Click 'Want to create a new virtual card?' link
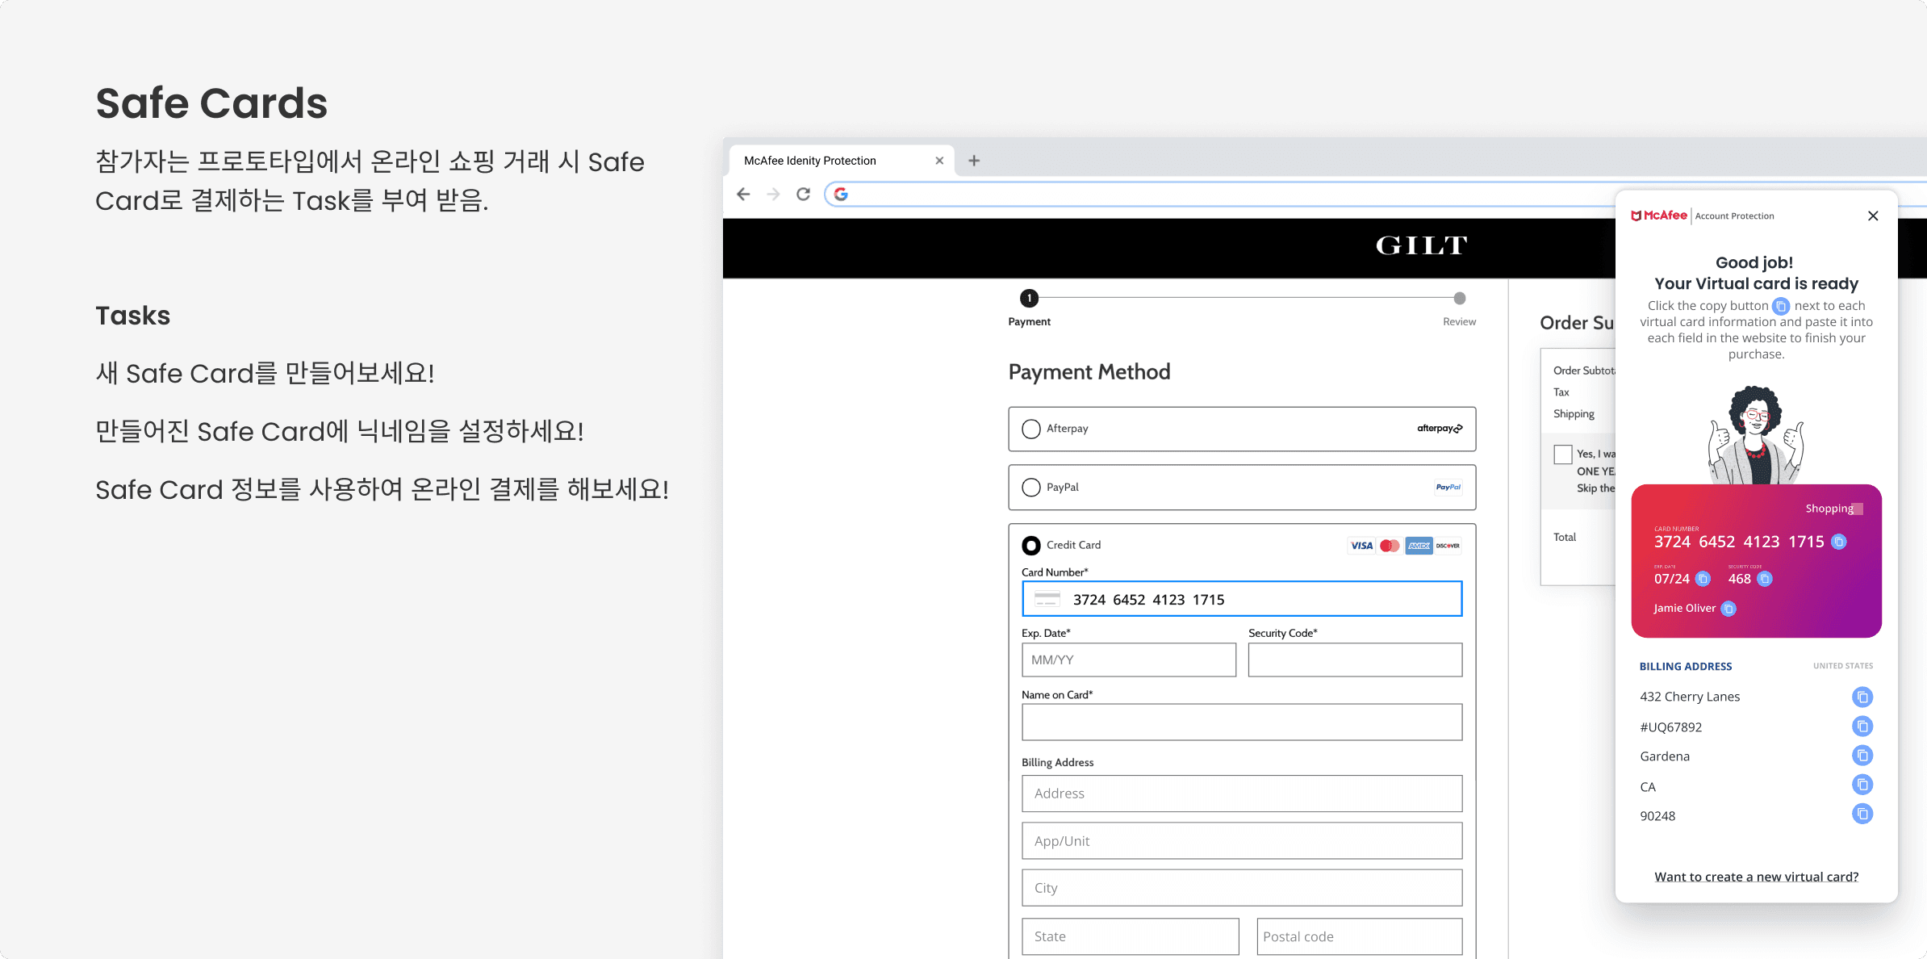1927x959 pixels. pos(1756,877)
